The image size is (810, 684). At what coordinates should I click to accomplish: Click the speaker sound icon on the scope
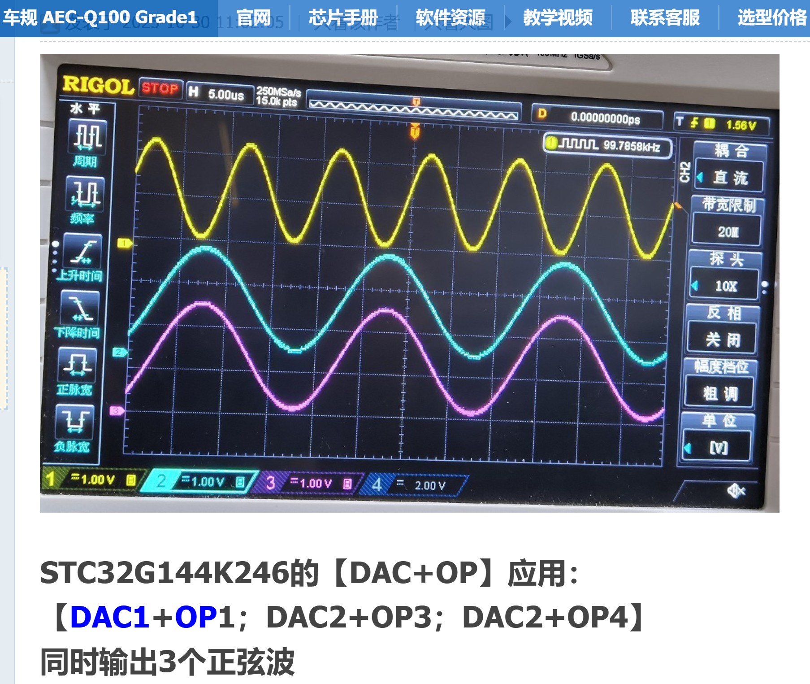[736, 491]
